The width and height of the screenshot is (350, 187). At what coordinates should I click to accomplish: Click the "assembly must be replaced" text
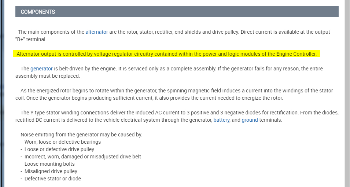(x=48, y=76)
